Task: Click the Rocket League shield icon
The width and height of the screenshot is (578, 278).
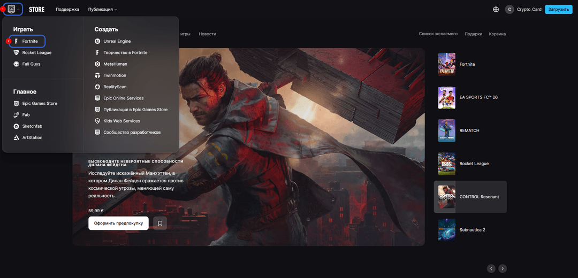Action: (x=16, y=52)
